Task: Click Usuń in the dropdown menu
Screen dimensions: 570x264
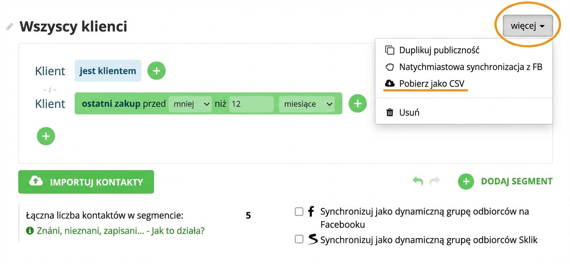Action: (409, 112)
